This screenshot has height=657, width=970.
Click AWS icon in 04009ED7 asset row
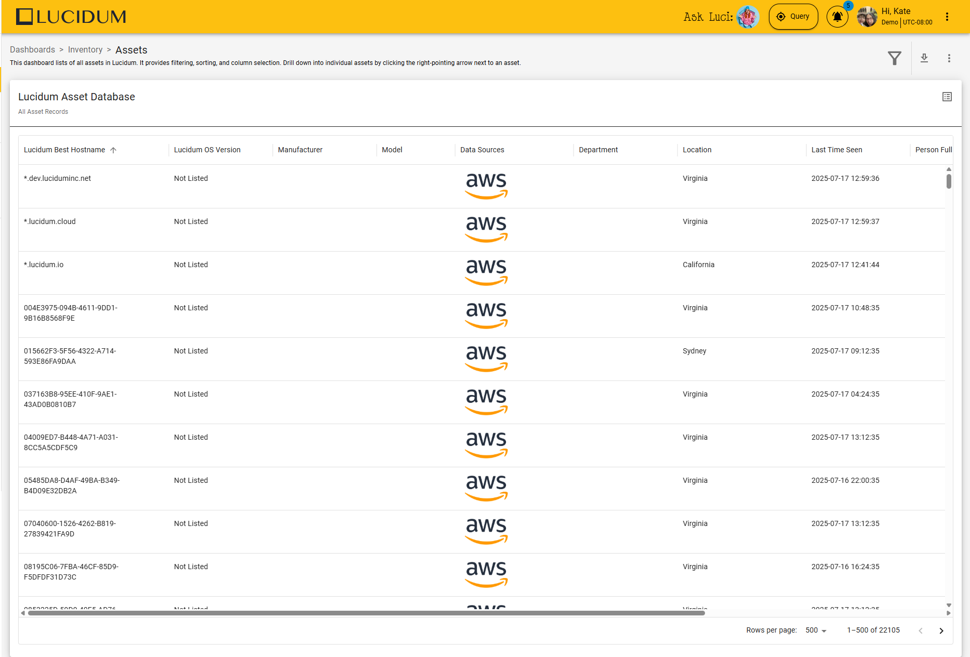pos(486,445)
